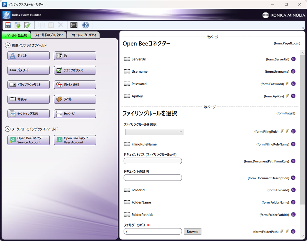
Task: Add a テキスト field from the field palette
Action: point(28,56)
